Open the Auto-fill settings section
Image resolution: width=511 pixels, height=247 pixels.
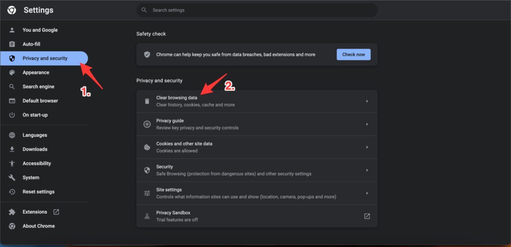pyautogui.click(x=31, y=44)
